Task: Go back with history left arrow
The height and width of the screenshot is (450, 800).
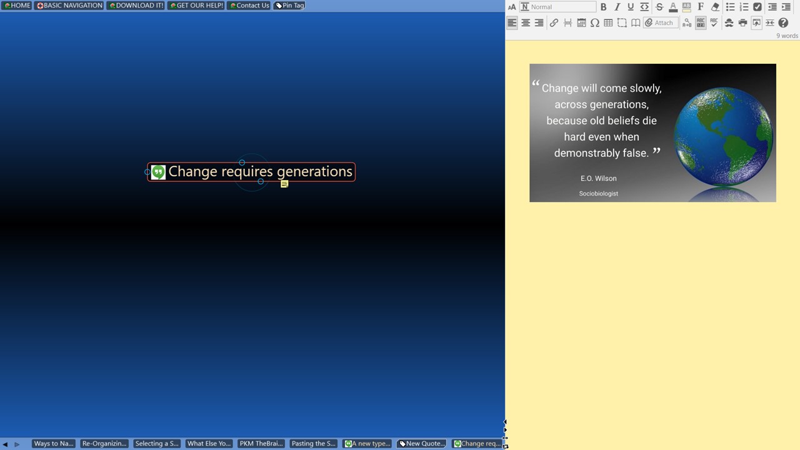Action: (x=6, y=444)
